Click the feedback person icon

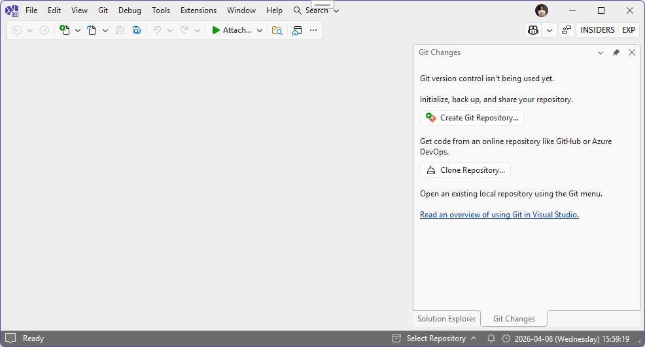click(567, 30)
